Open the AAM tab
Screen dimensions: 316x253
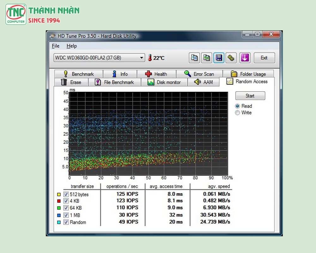click(203, 82)
